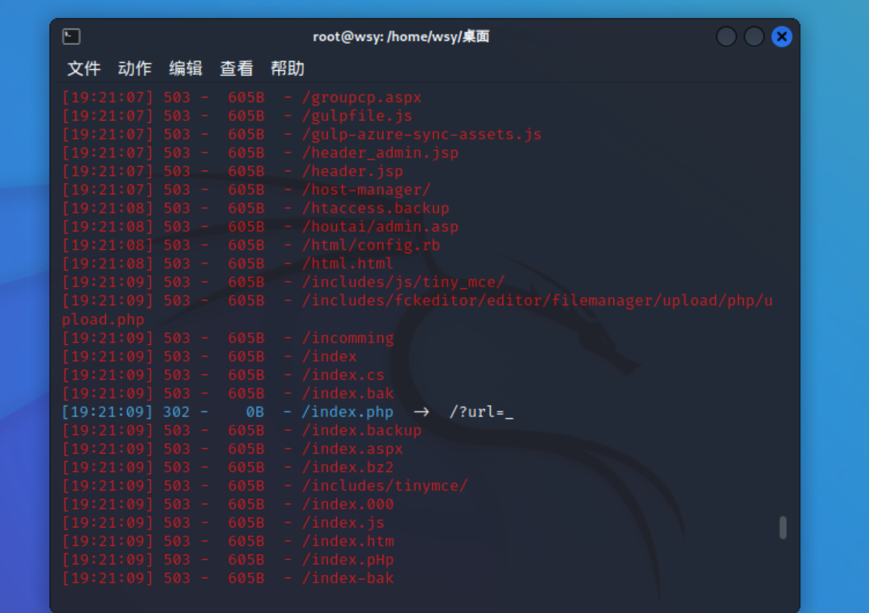The height and width of the screenshot is (613, 869).
Task: Click the /index.pHp path
Action: [348, 560]
